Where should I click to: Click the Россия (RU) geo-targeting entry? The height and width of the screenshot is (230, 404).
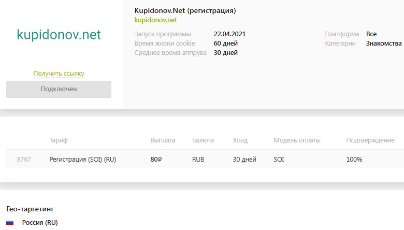(x=39, y=223)
